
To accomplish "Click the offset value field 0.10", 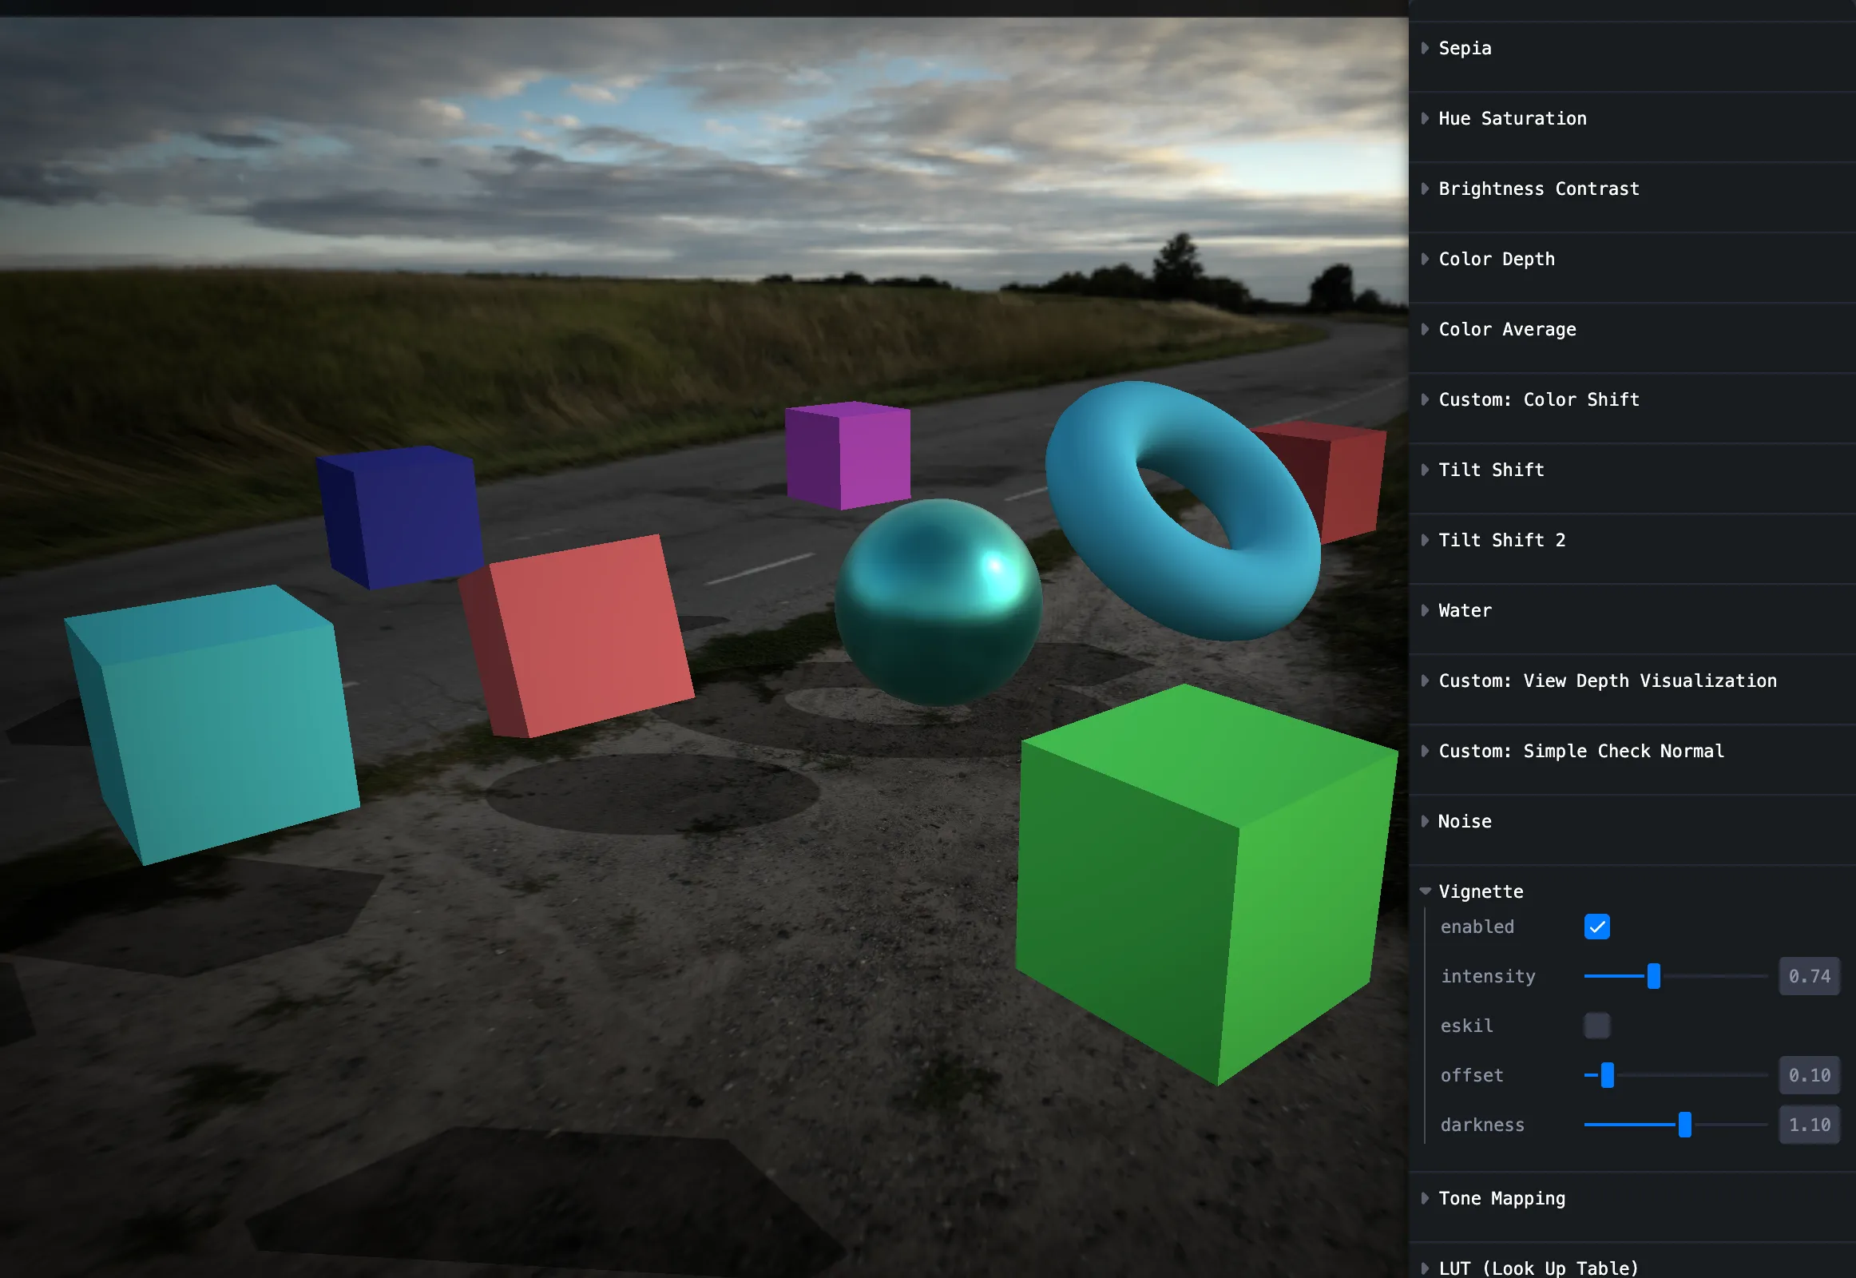I will coord(1809,1075).
